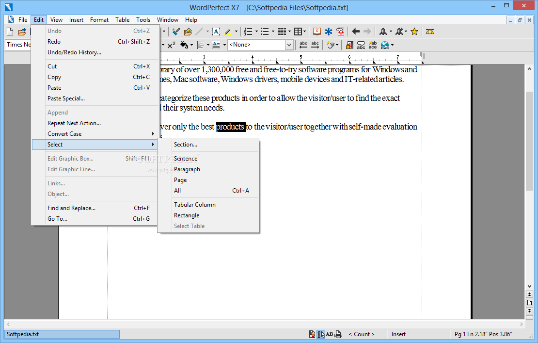Image resolution: width=538 pixels, height=343 pixels.
Task: Click the vertical scrollbar down arrow
Action: [529, 286]
